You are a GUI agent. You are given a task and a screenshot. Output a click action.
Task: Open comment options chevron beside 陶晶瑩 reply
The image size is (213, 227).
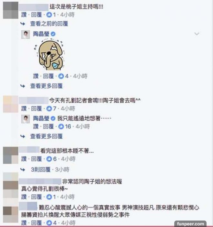[x=197, y=34]
